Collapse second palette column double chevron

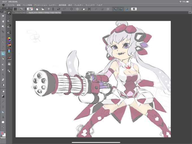pos(7,8)
